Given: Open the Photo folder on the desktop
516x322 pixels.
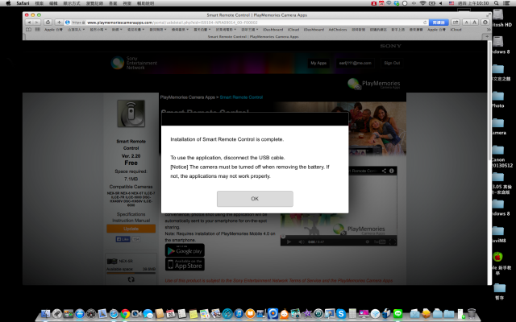Looking at the screenshot, I should [498, 100].
